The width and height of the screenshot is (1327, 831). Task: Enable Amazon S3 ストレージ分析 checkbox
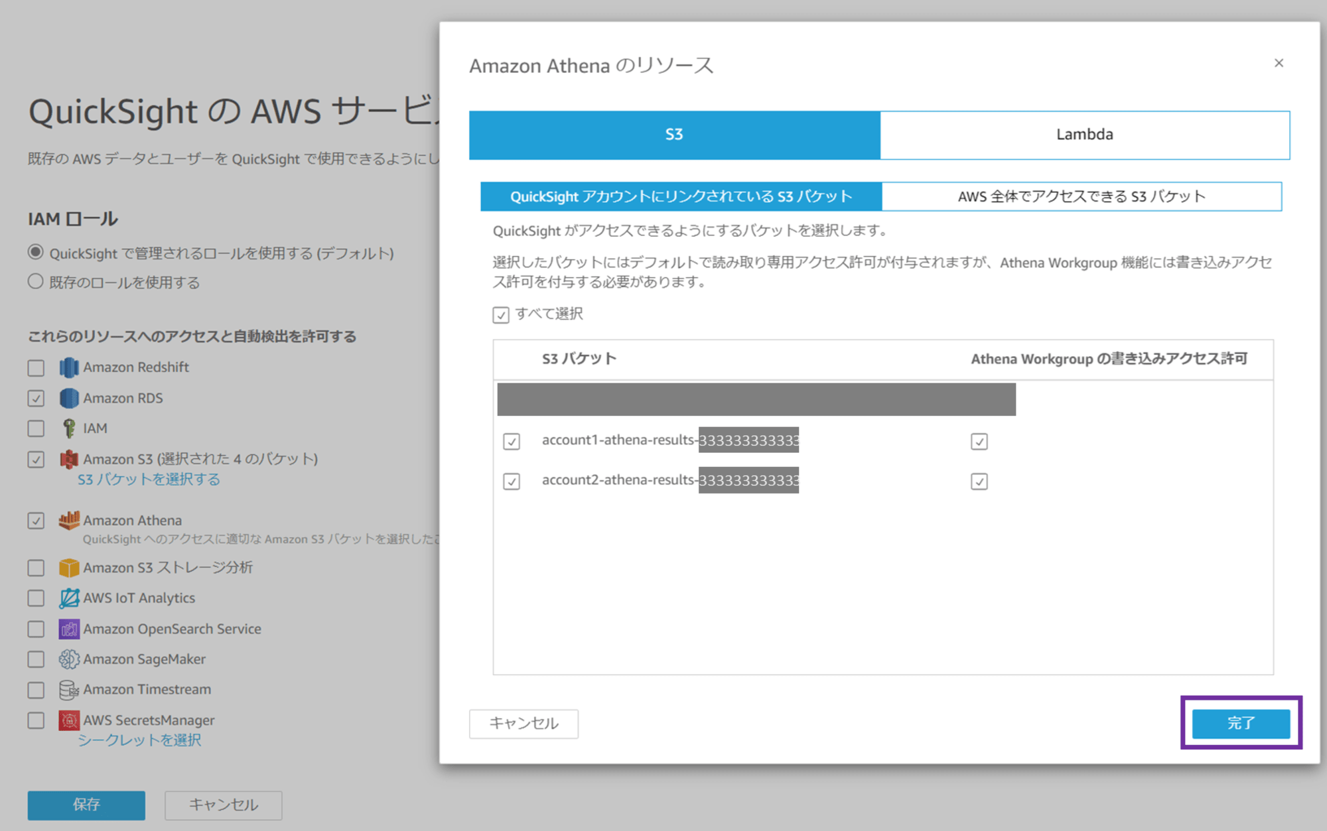(36, 568)
